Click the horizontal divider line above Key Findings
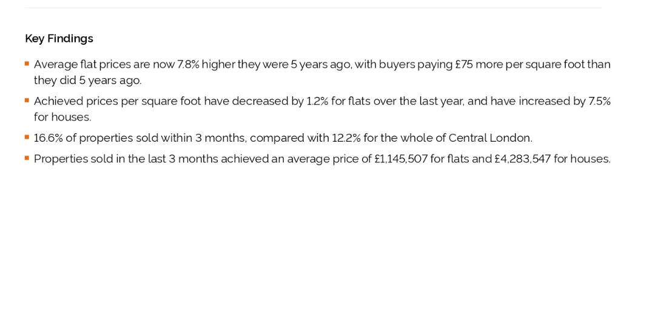Screen dimensions: 655x327 coord(313,7)
